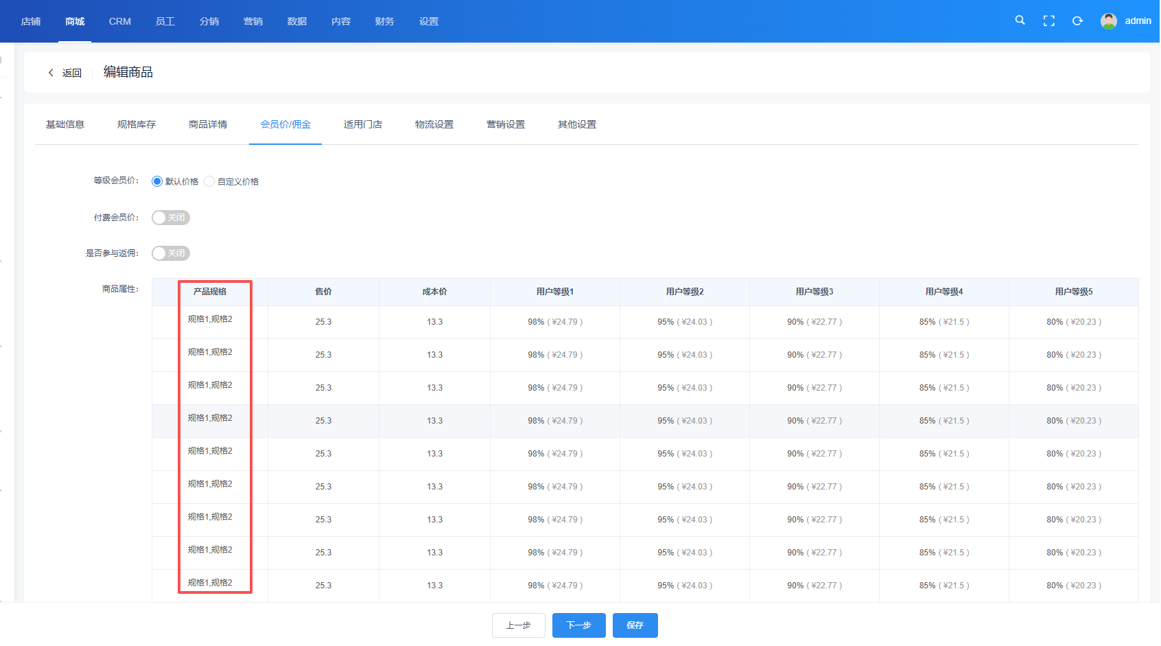Click the admin avatar picture

tap(1108, 21)
